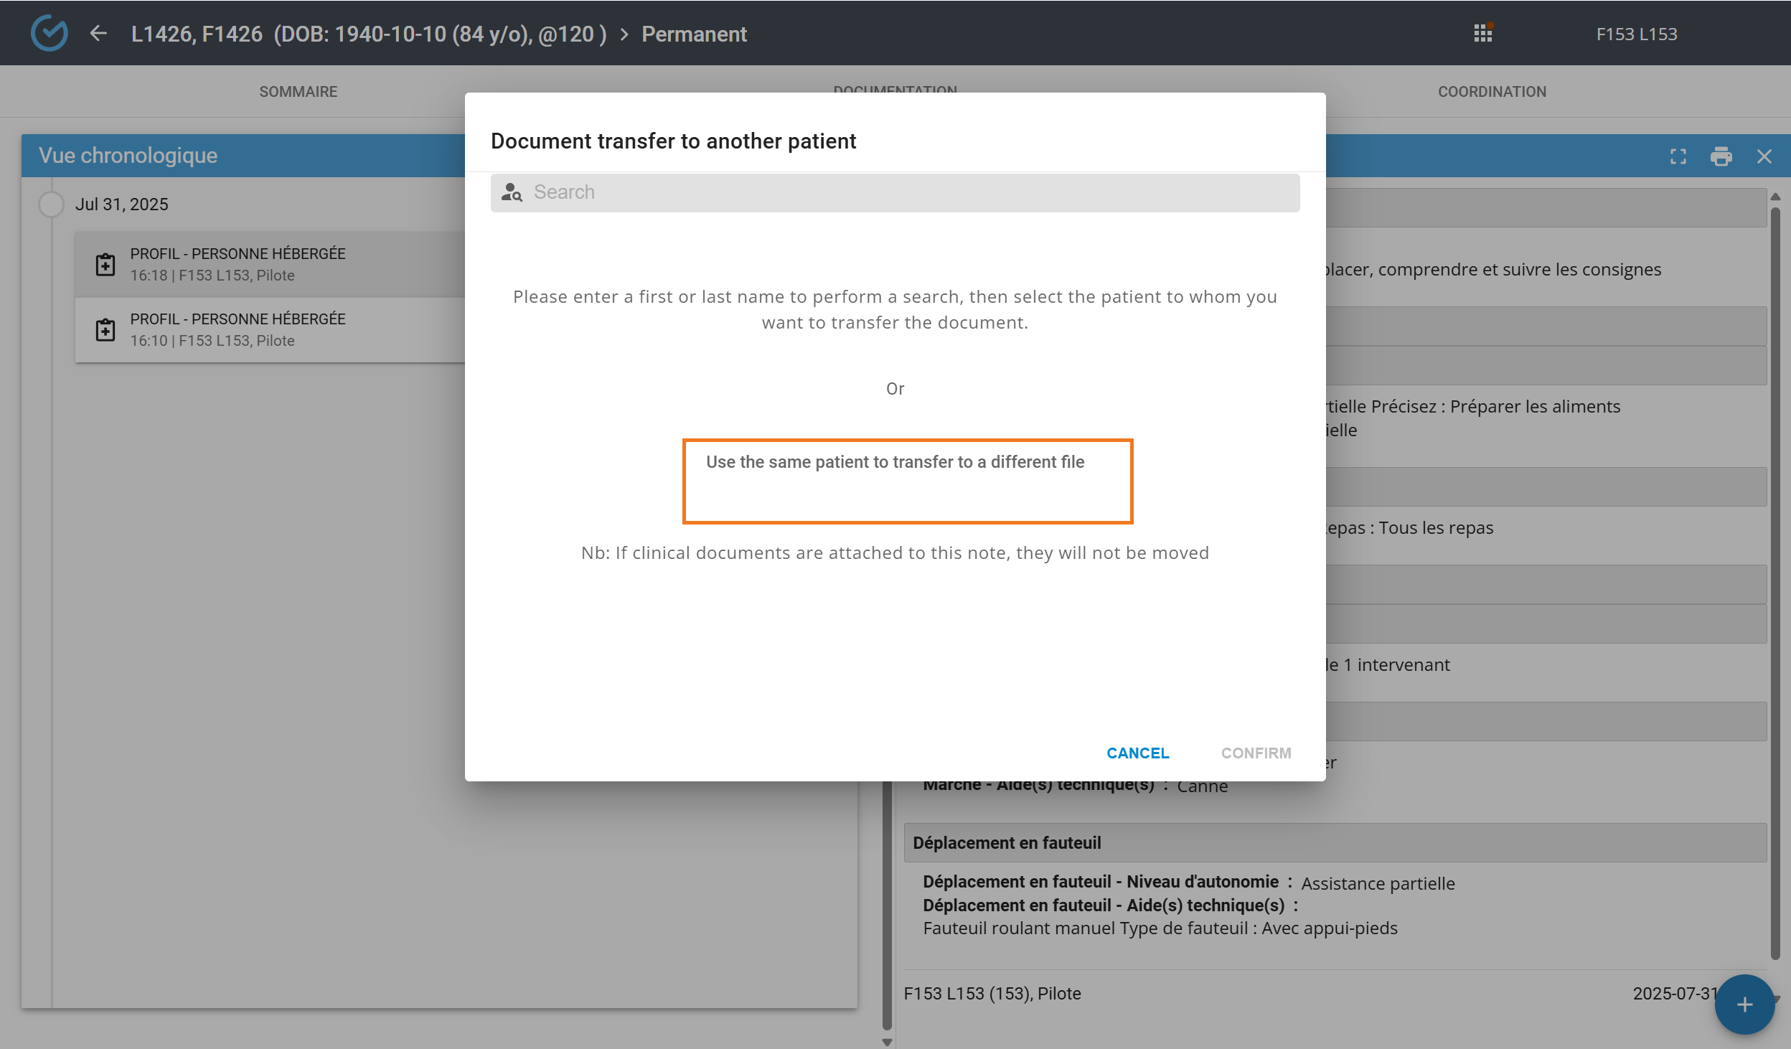Click the back arrow icon
The width and height of the screenshot is (1791, 1049).
98,33
